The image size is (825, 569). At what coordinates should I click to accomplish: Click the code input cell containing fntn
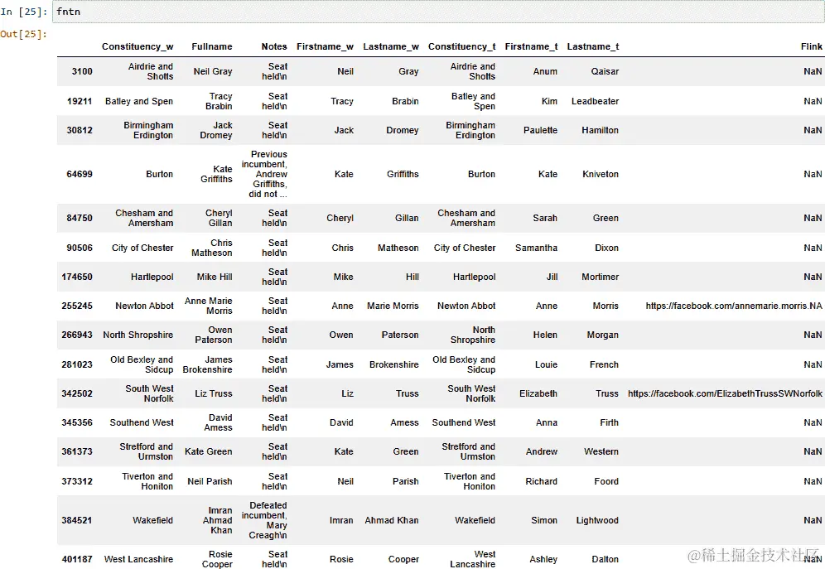tap(437, 12)
